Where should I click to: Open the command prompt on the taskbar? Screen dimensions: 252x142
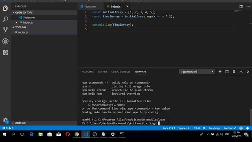click(122, 134)
